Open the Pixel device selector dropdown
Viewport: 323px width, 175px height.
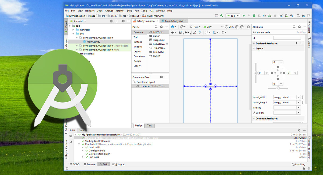click(x=196, y=27)
